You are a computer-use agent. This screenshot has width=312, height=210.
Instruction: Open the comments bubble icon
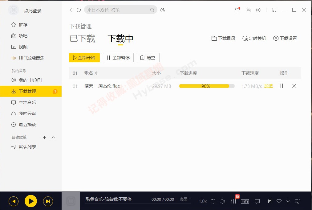pyautogui.click(x=257, y=201)
